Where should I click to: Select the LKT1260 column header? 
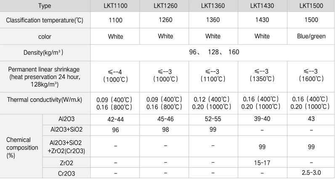[x=165, y=6]
